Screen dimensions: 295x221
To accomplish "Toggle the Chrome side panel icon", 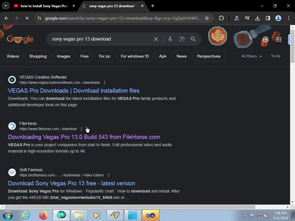I will click(268, 18).
